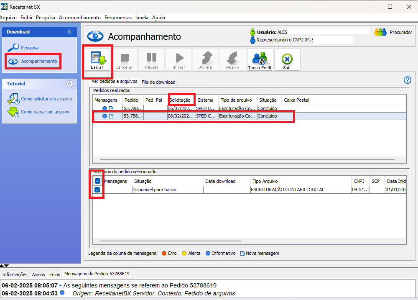Open help with the blue question mark
The height and width of the screenshot is (300, 418).
408,80
